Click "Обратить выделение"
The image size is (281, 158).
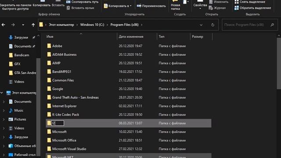tap(253, 8)
